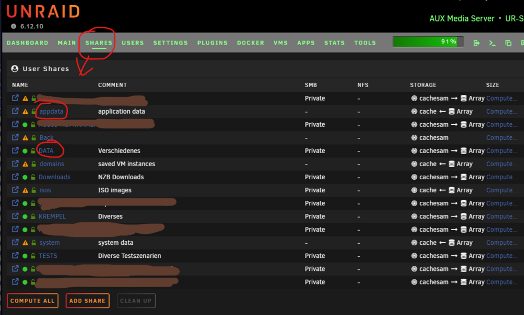Open the TESTS share link
Screen dimensions: 524x315
48,256
